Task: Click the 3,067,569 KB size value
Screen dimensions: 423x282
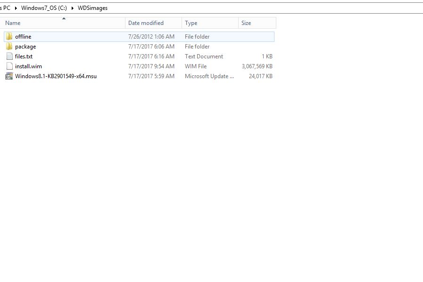Action: [257, 66]
